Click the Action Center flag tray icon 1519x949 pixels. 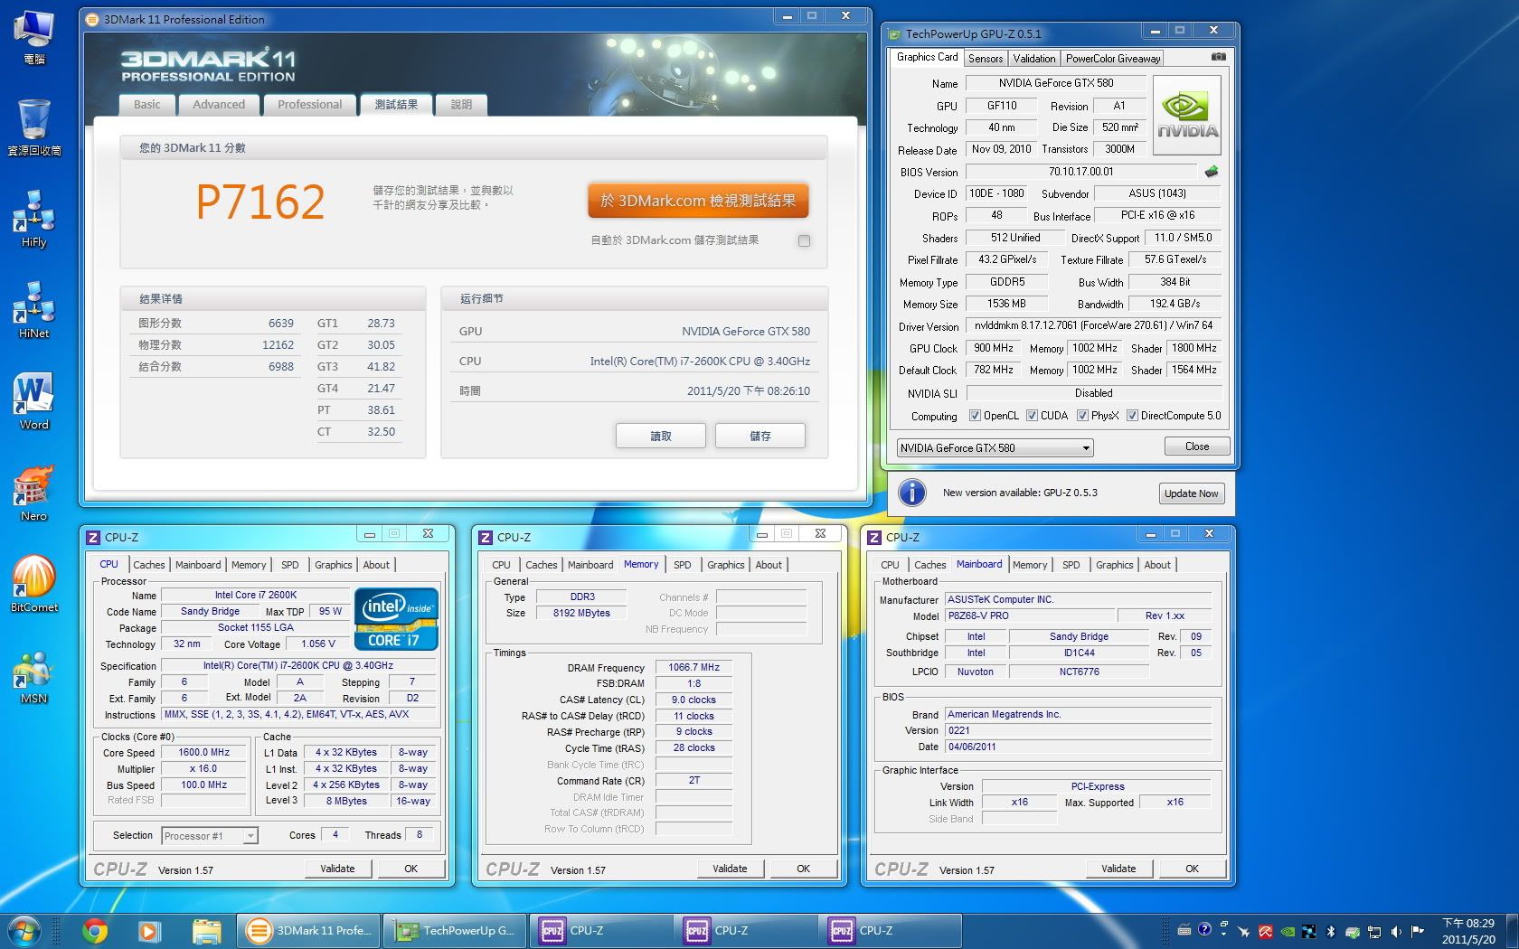[x=1418, y=931]
